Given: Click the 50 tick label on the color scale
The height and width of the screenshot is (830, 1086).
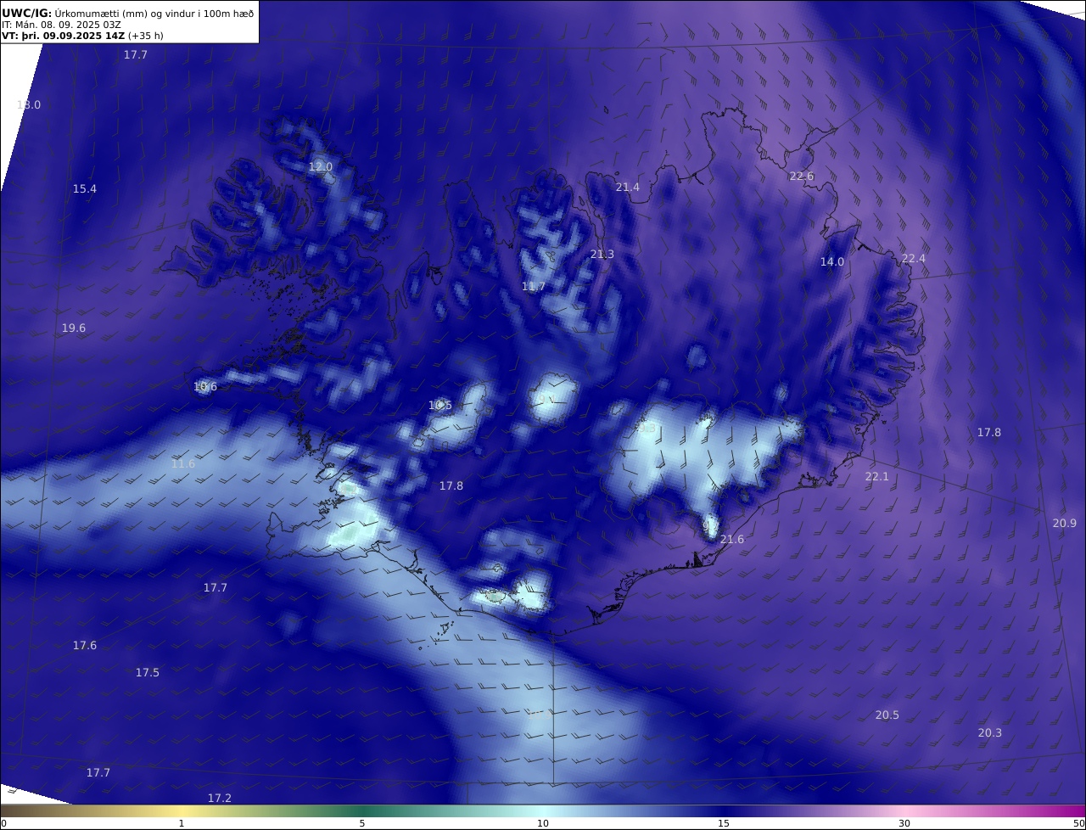Looking at the screenshot, I should pyautogui.click(x=1079, y=823).
